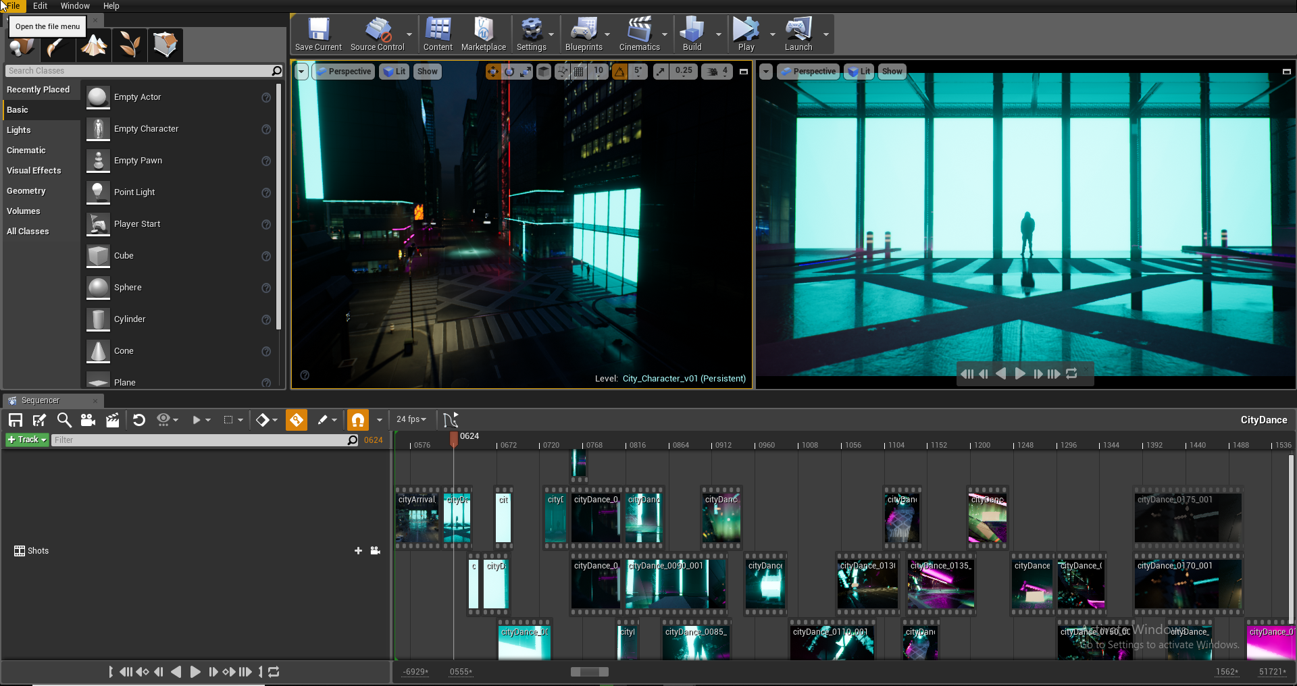Viewport: 1297px width, 686px height.
Task: Select the rotate gizmo tool in viewport
Action: (509, 72)
